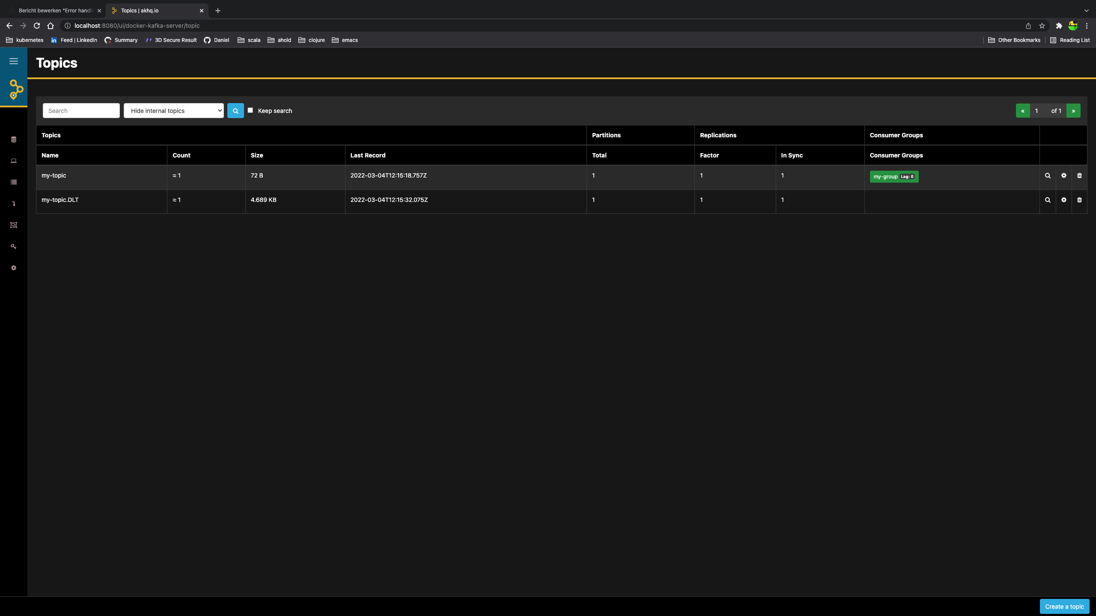1096x616 pixels.
Task: Open the Settings gear in sidebar
Action: (x=14, y=268)
